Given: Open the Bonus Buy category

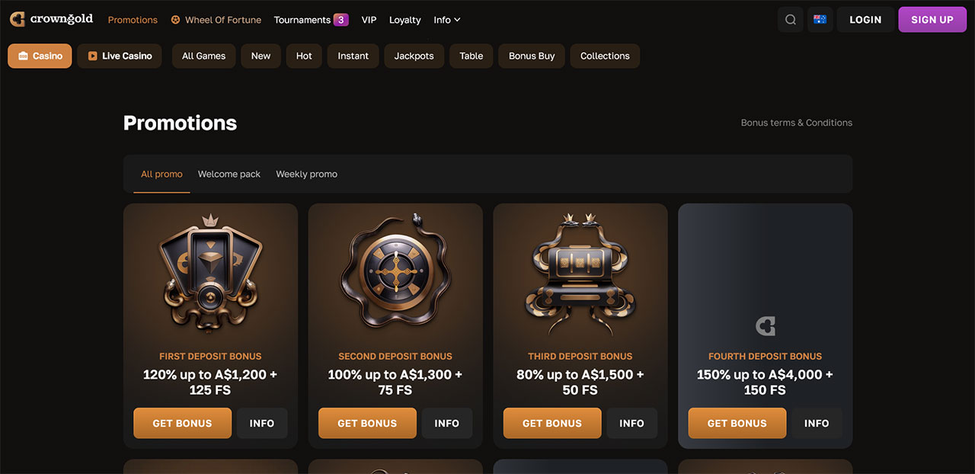Looking at the screenshot, I should (532, 56).
